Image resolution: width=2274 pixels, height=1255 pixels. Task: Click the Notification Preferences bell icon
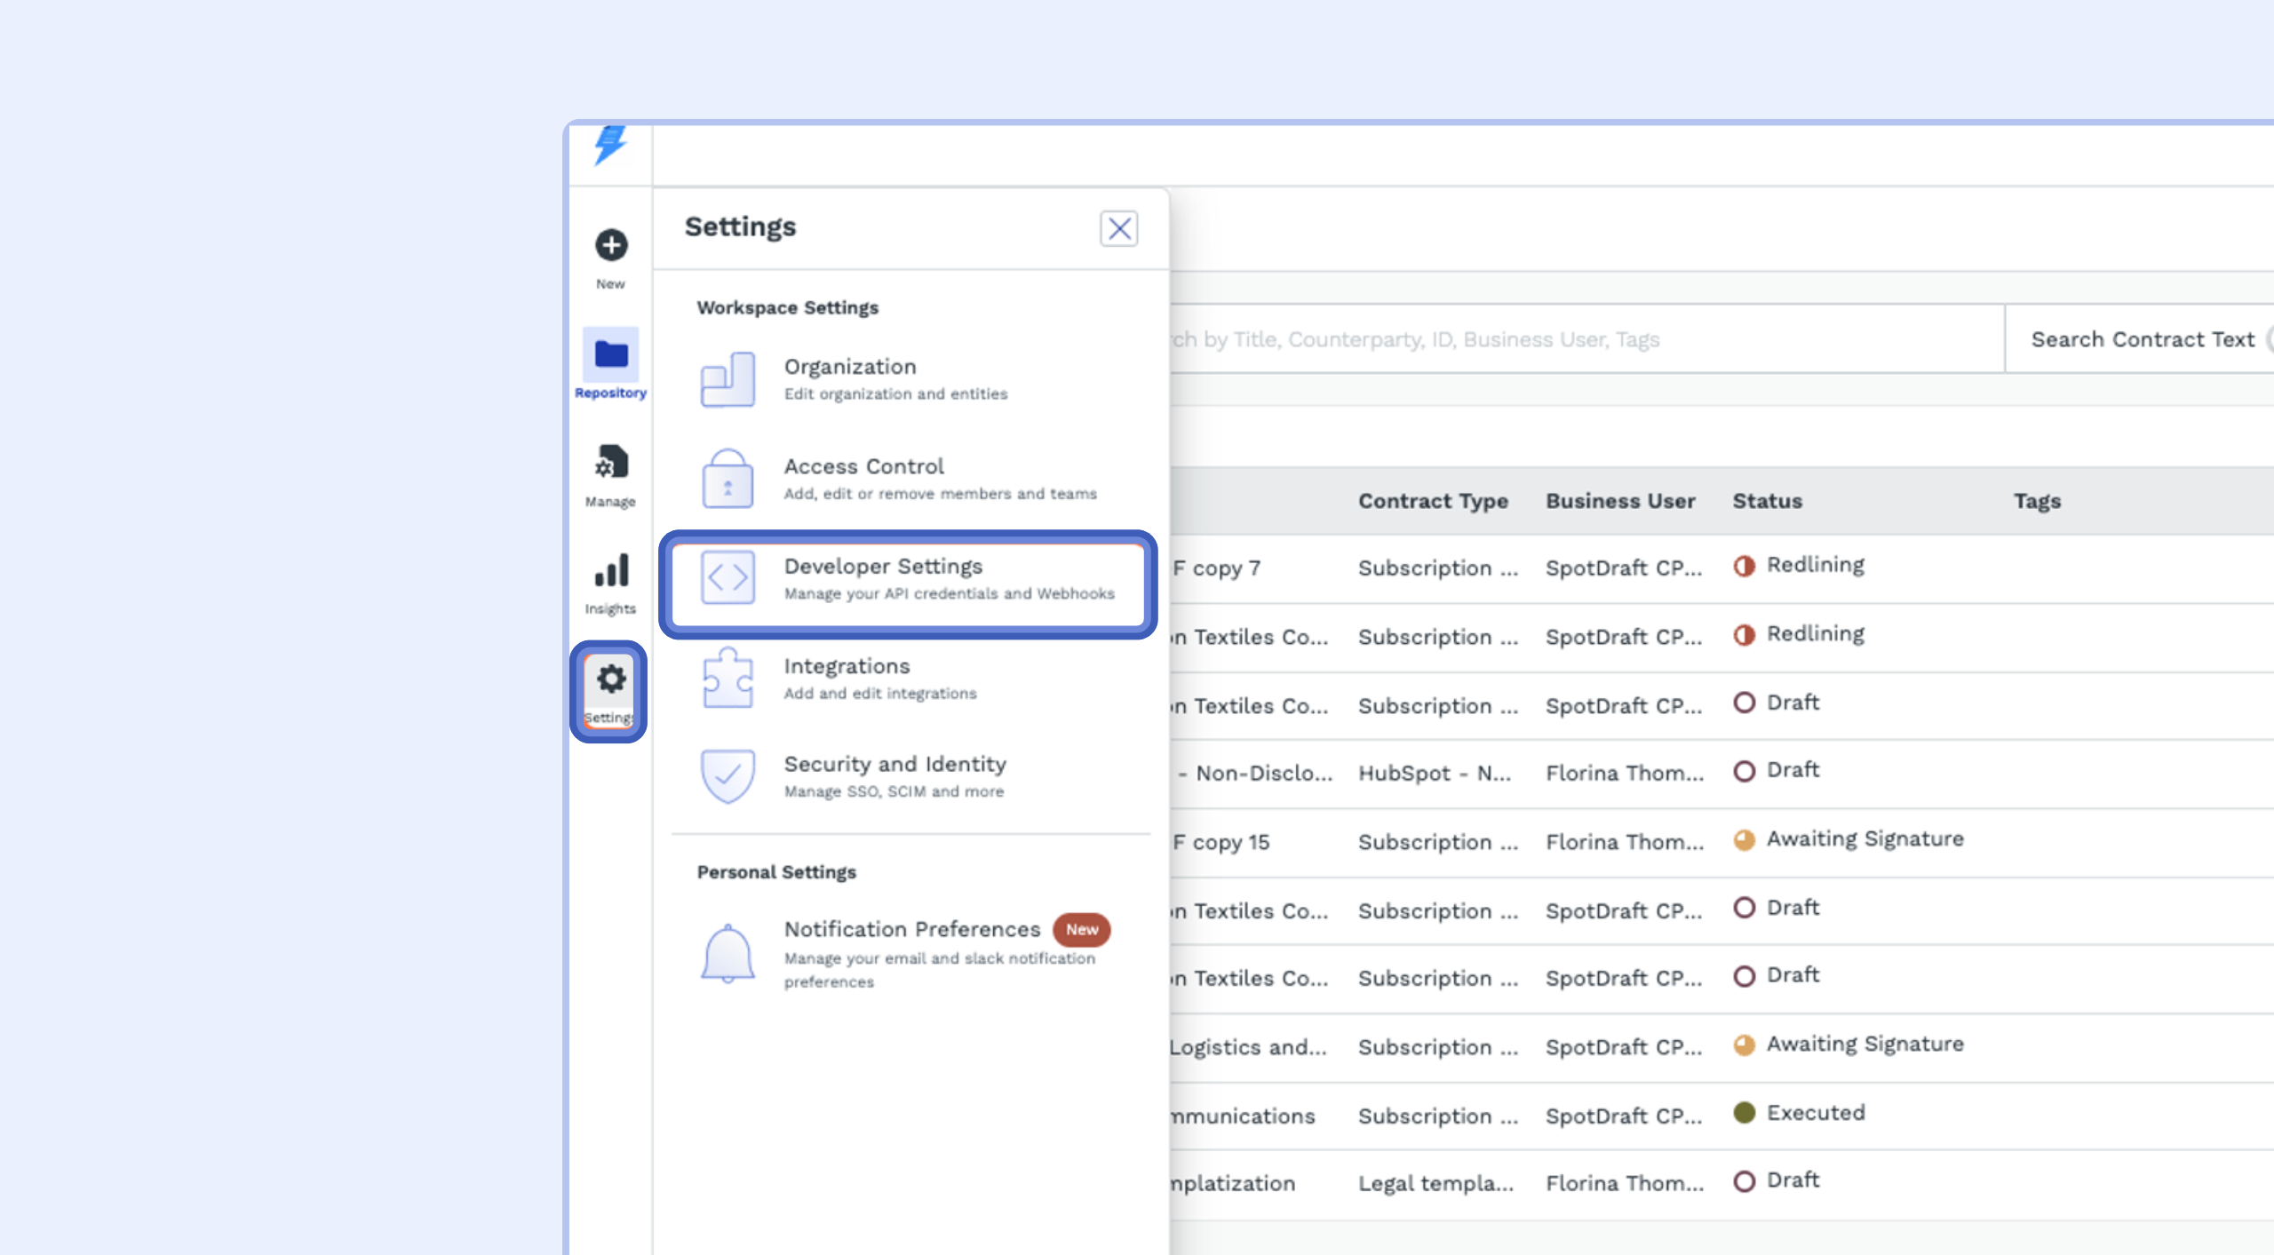(x=728, y=953)
